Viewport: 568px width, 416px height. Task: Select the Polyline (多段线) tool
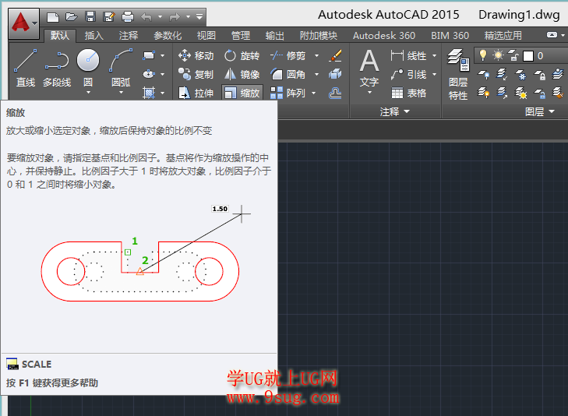[x=57, y=68]
